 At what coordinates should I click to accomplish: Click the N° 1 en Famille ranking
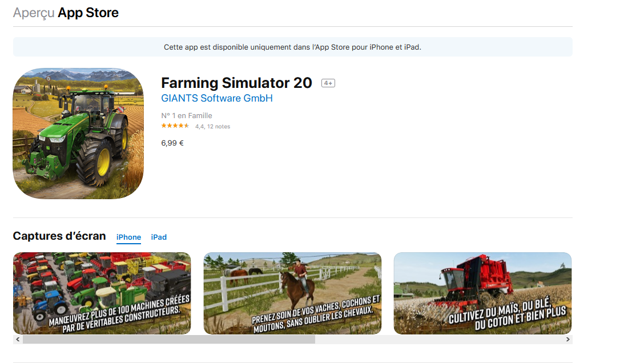(x=187, y=116)
